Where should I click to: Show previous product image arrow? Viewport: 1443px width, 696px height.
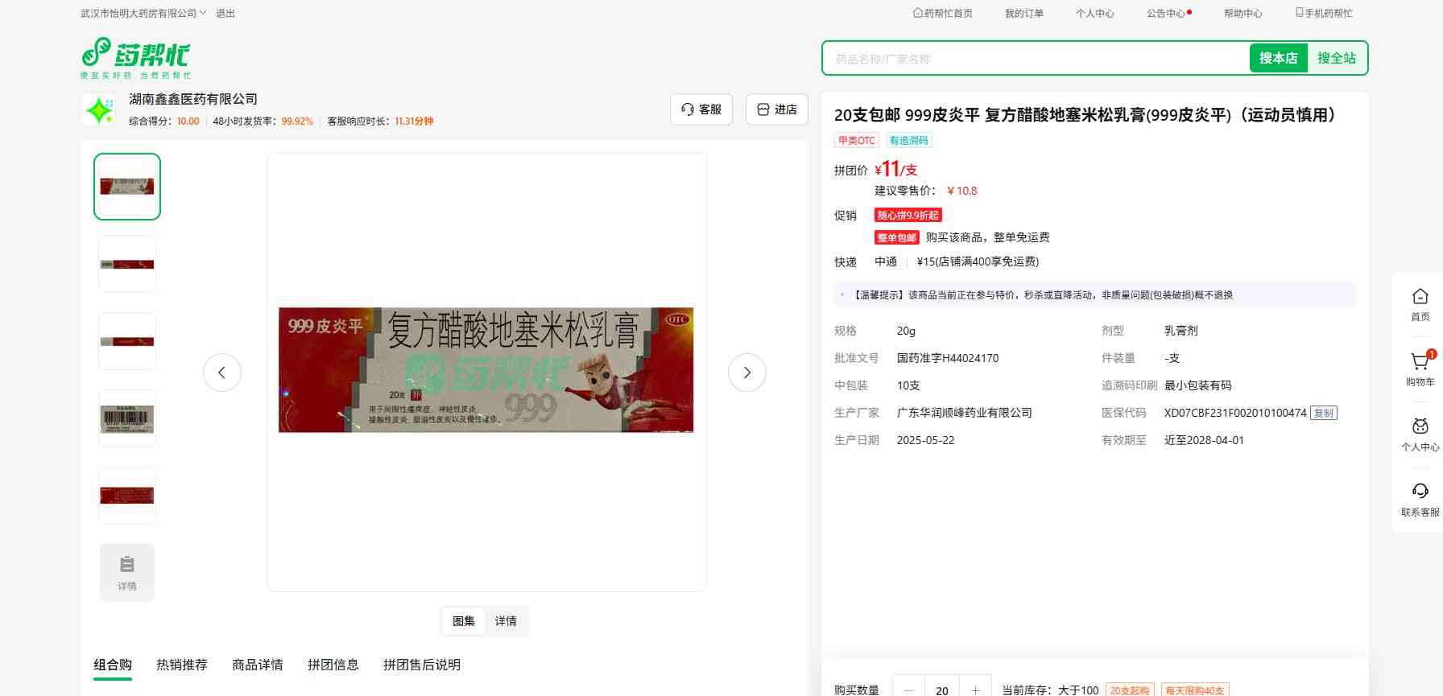click(x=222, y=373)
